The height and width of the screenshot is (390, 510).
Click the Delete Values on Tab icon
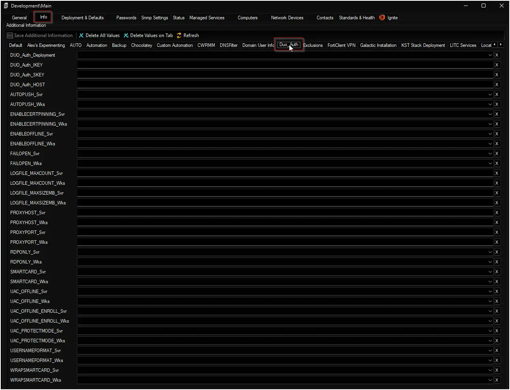pyautogui.click(x=126, y=35)
